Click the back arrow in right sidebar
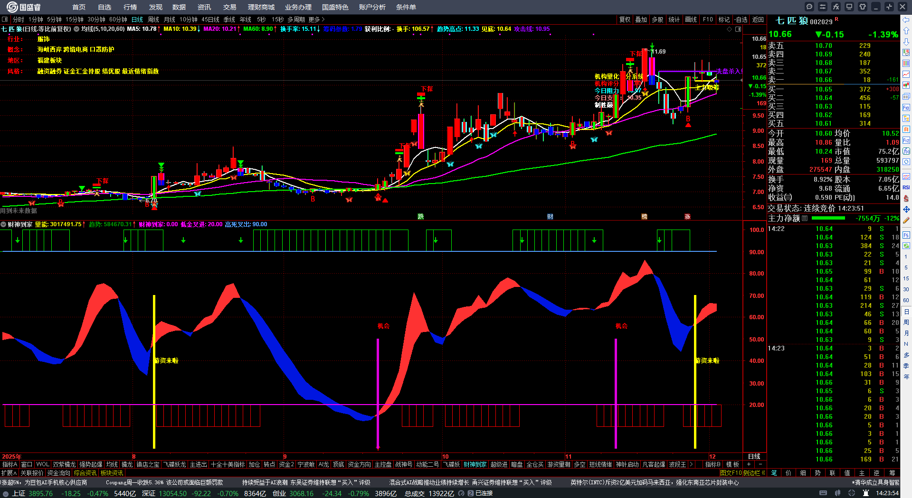This screenshot has width=912, height=498. (x=906, y=20)
